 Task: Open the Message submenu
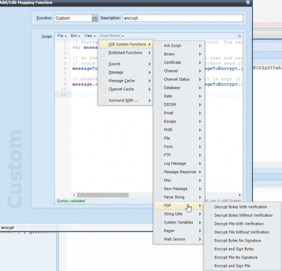pyautogui.click(x=126, y=72)
